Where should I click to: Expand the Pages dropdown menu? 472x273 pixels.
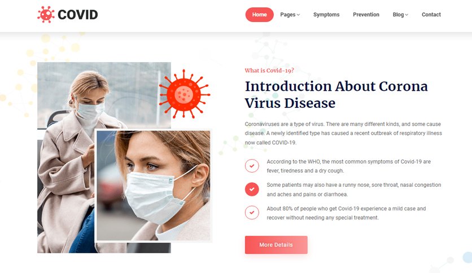[x=290, y=15]
